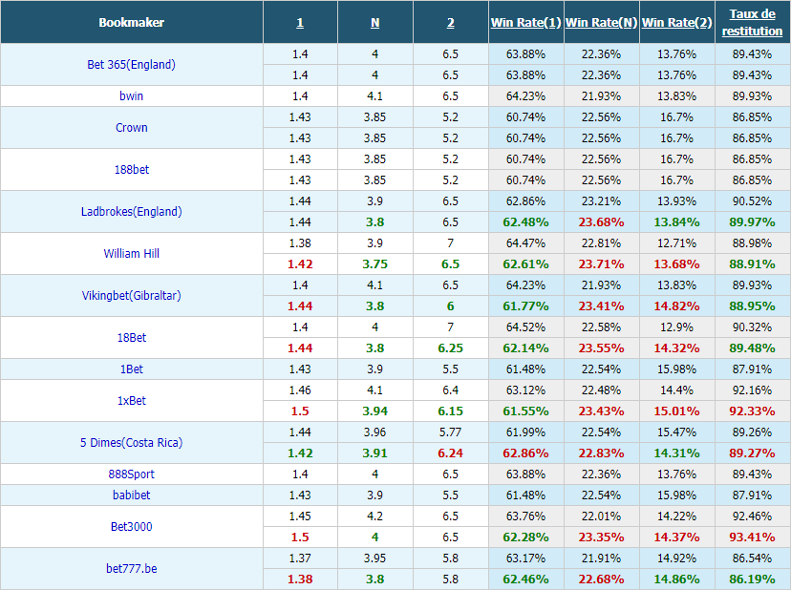Open the 188bet bookmaker link
The image size is (791, 590).
(131, 169)
